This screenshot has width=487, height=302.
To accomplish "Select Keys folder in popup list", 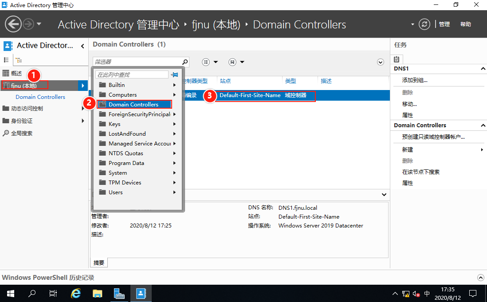I will [x=138, y=124].
